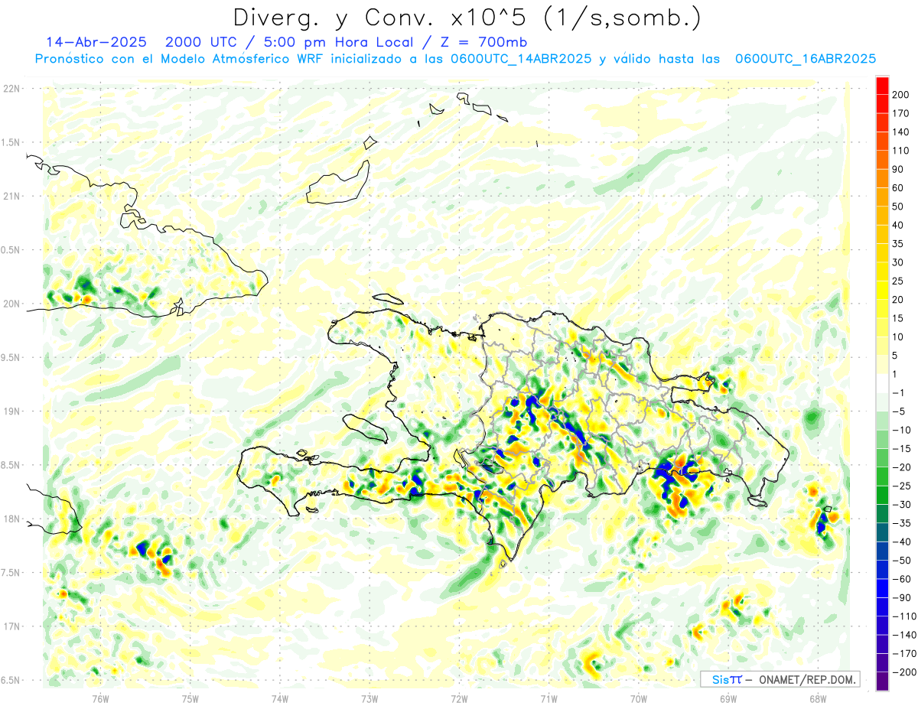Click the '22N' latitude label
The height and width of the screenshot is (709, 918).
point(11,89)
